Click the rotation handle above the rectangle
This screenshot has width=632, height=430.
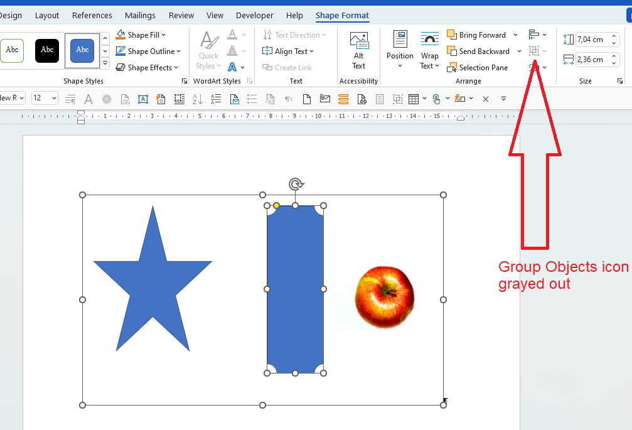pos(296,184)
